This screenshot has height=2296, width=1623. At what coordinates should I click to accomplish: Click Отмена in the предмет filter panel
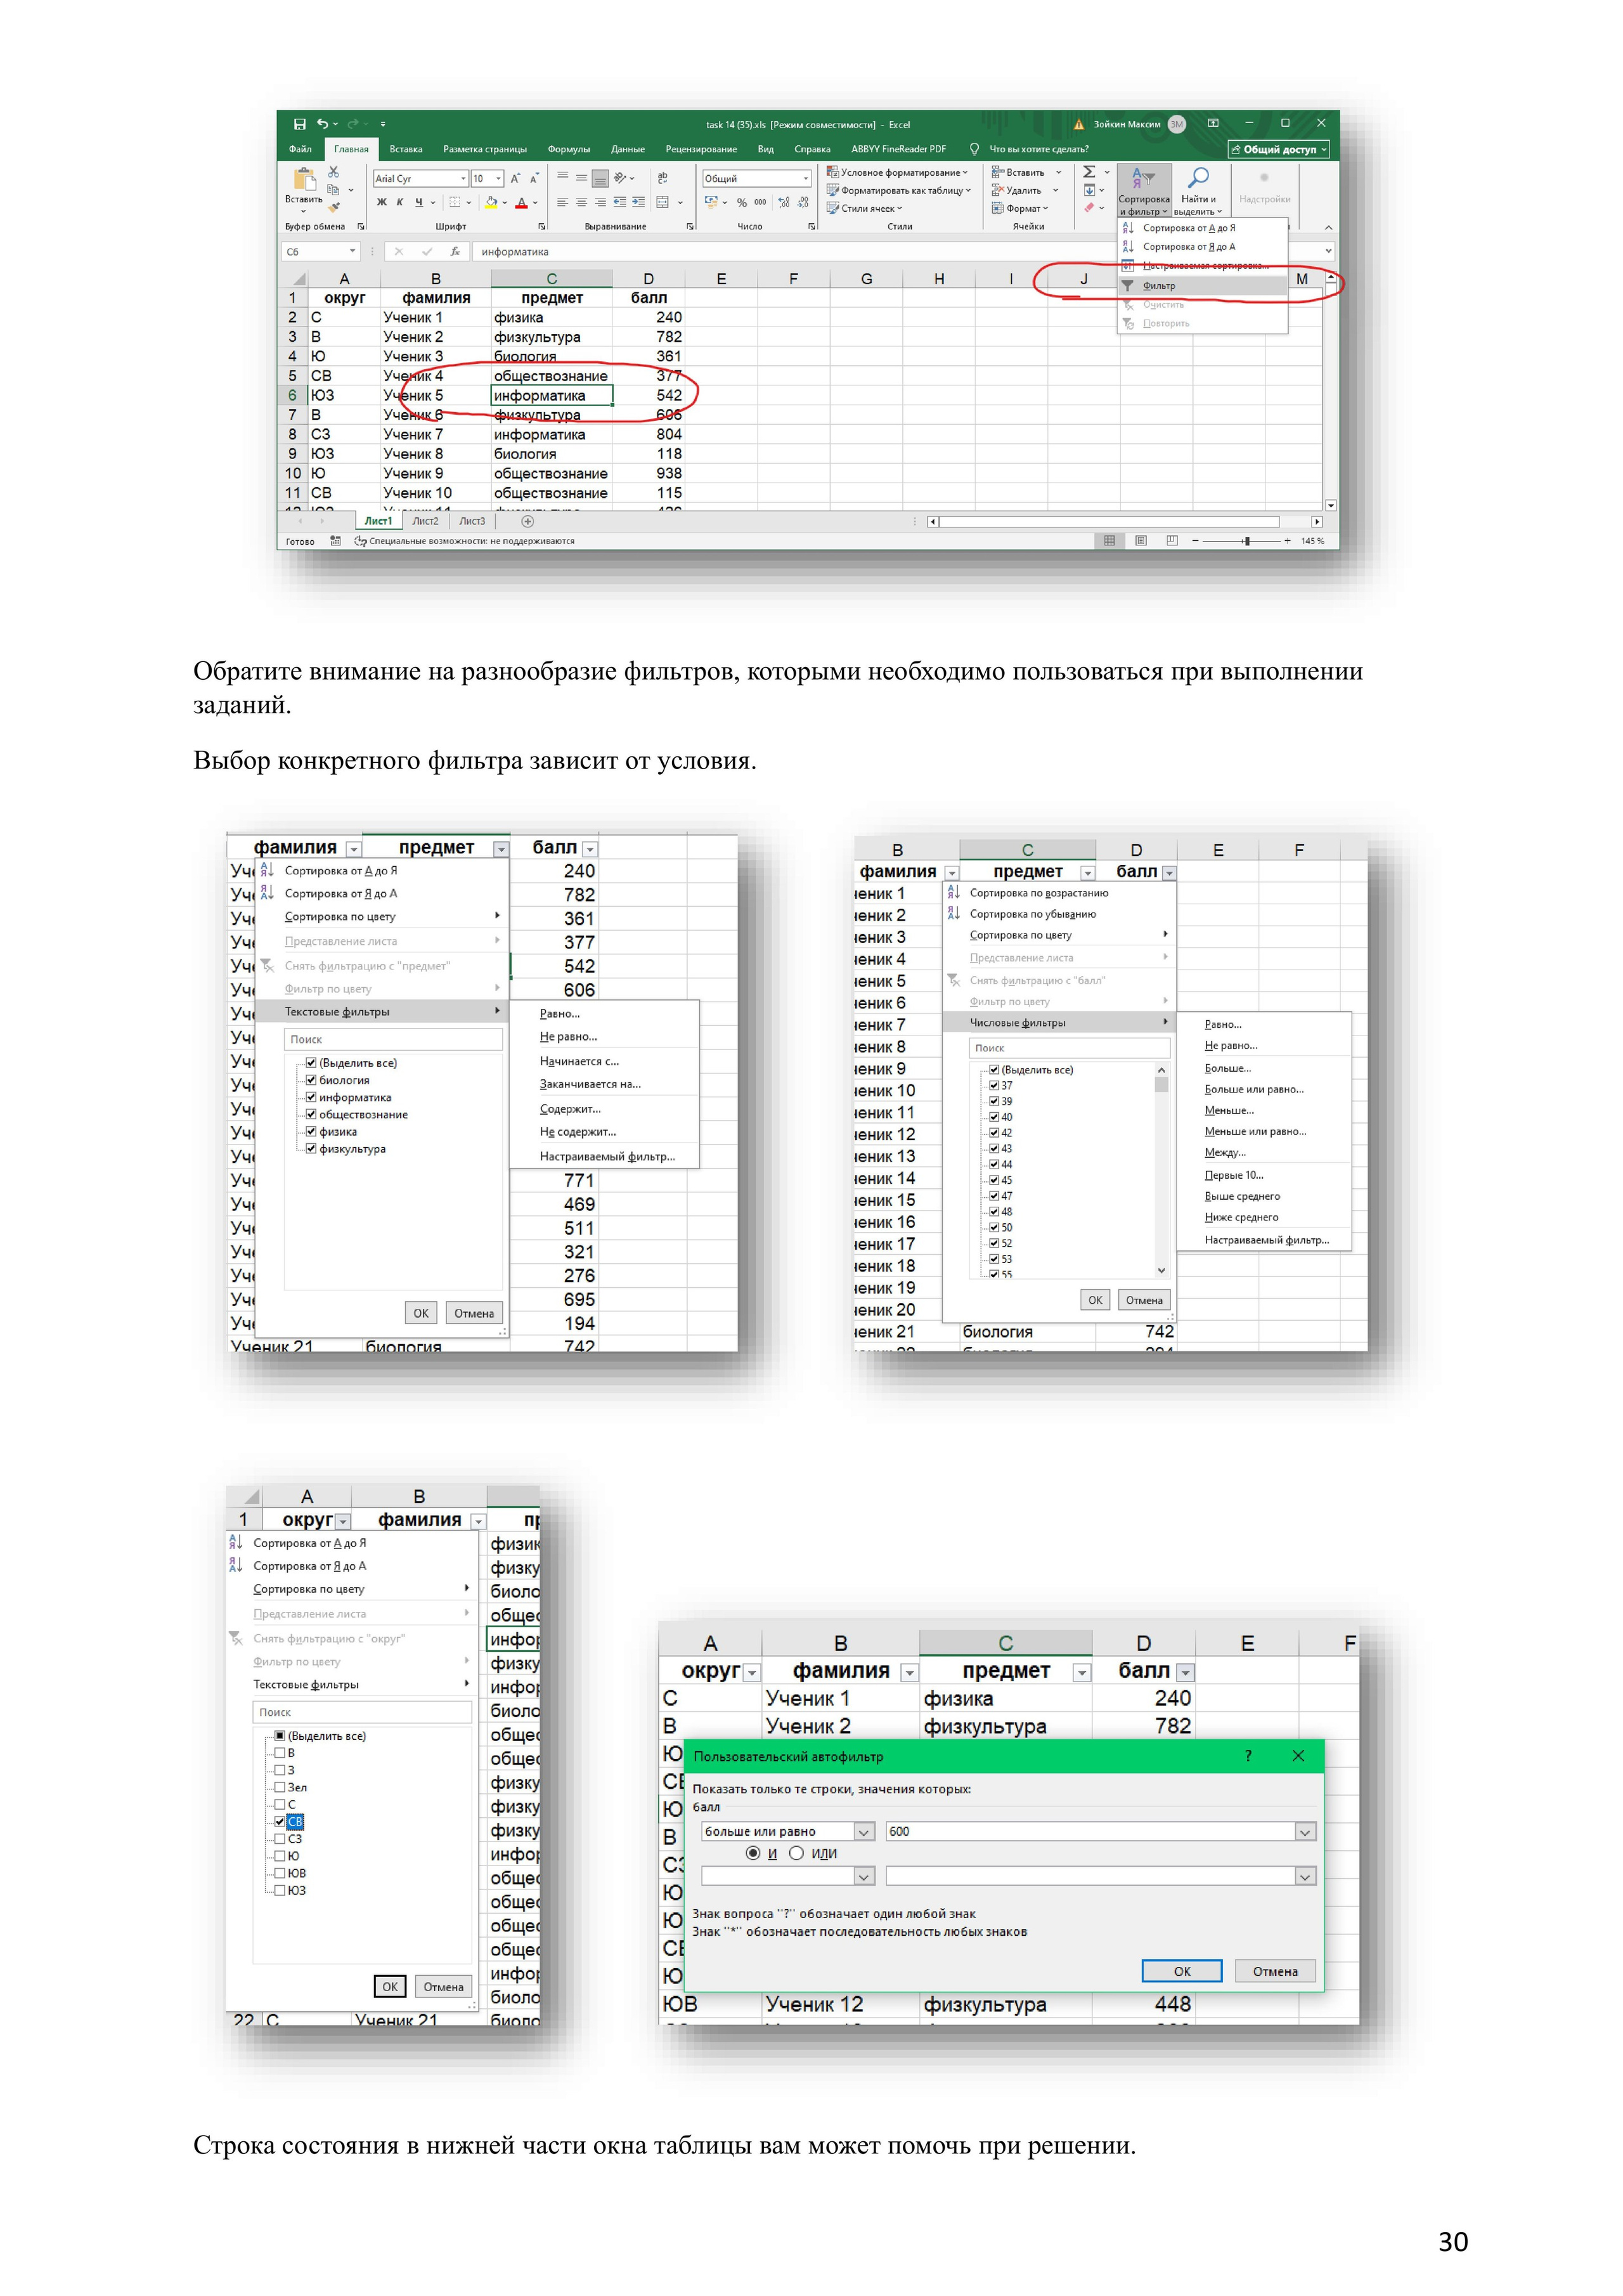coord(473,1313)
